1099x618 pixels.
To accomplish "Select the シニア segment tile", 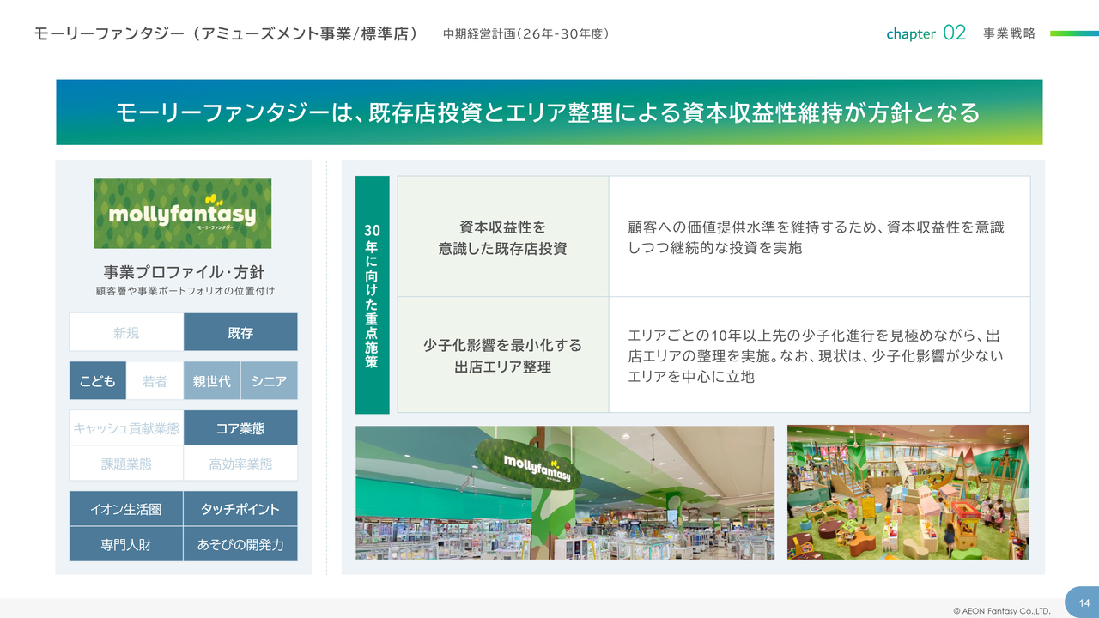I will tap(269, 381).
